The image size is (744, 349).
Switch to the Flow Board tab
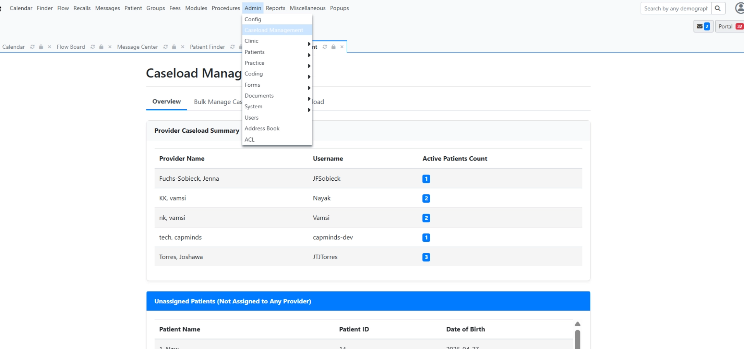pos(71,47)
